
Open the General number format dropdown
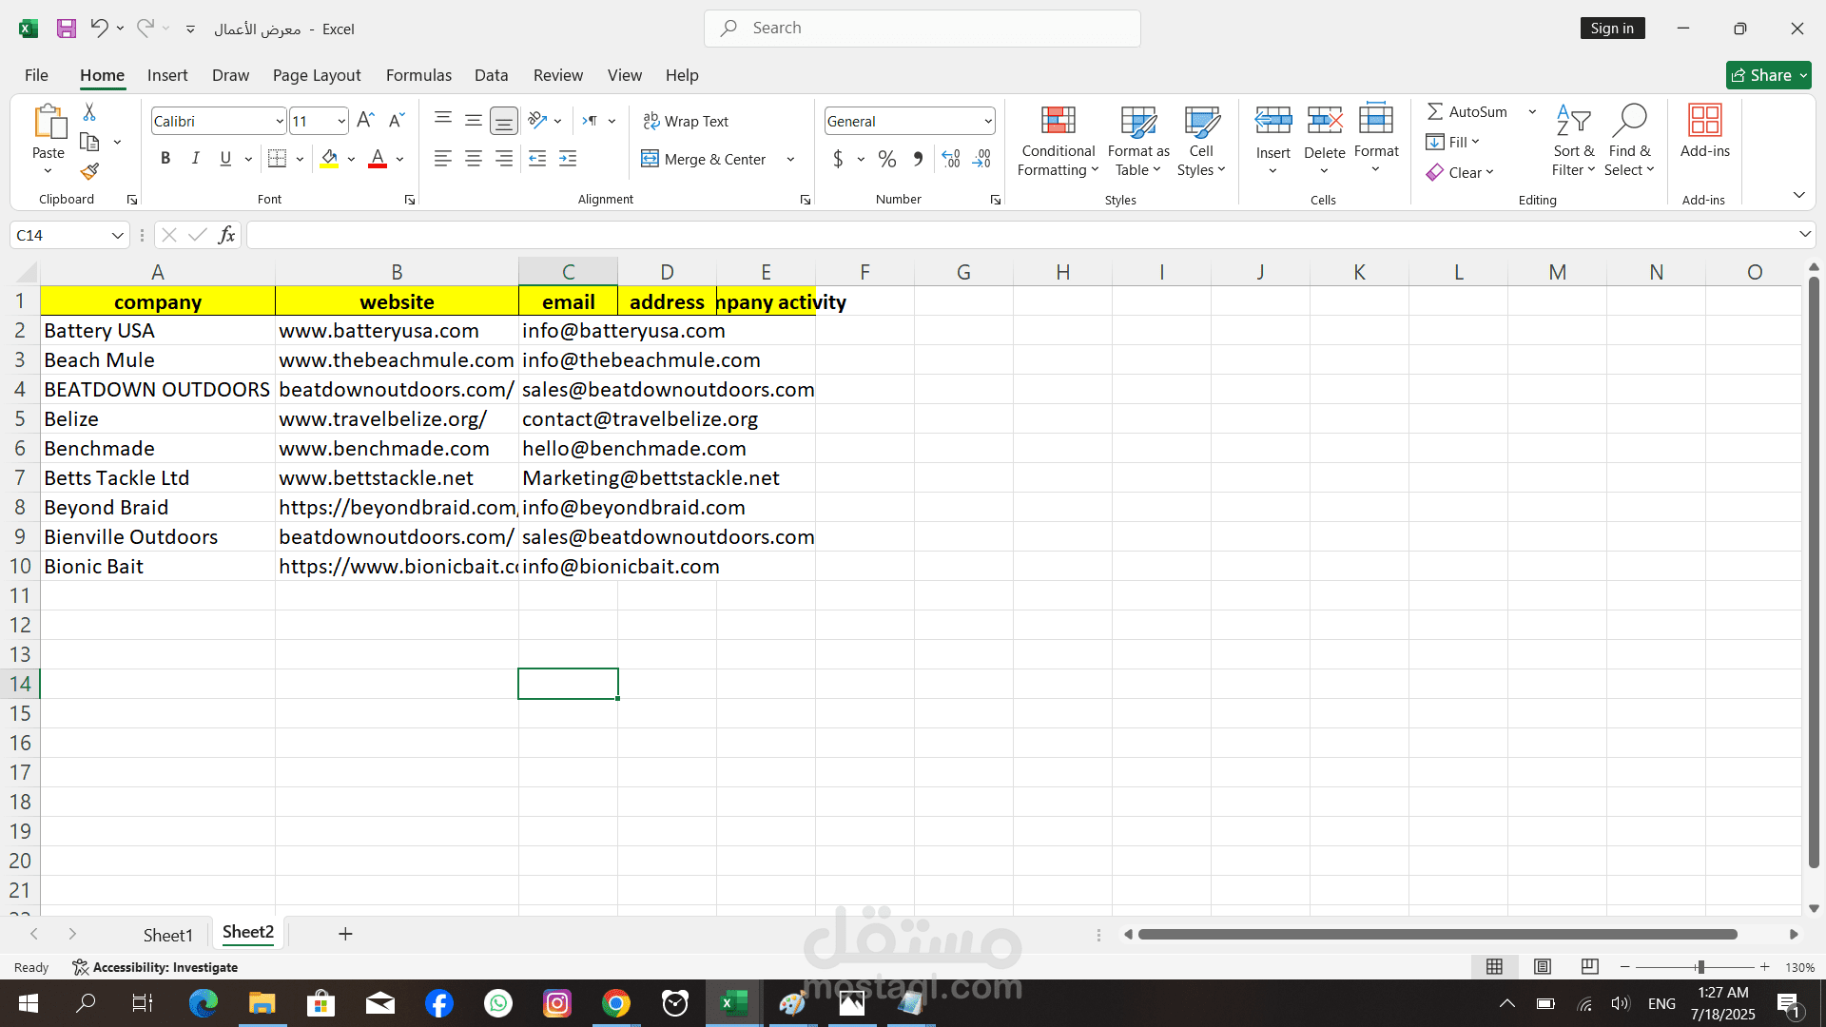click(988, 122)
